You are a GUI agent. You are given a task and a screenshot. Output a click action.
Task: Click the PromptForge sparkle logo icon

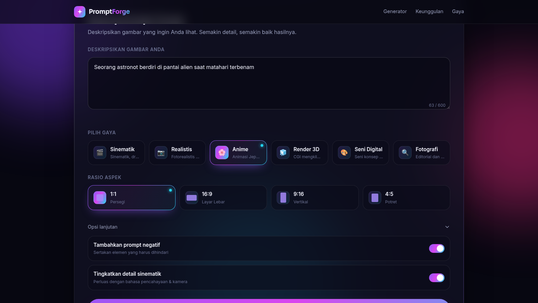80,11
